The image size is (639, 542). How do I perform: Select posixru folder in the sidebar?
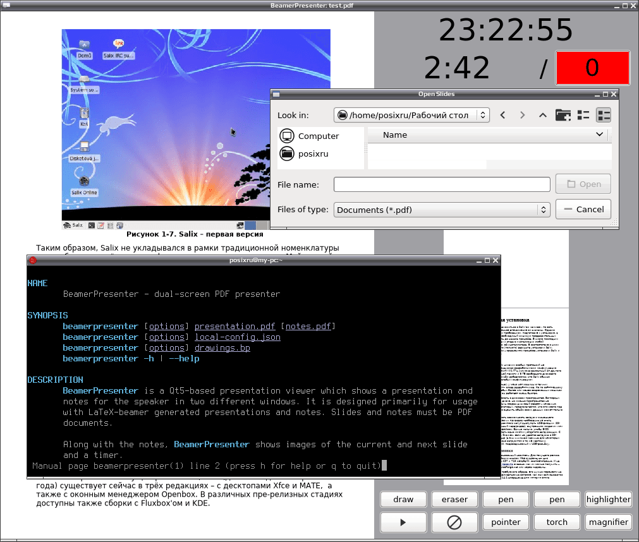tap(305, 154)
